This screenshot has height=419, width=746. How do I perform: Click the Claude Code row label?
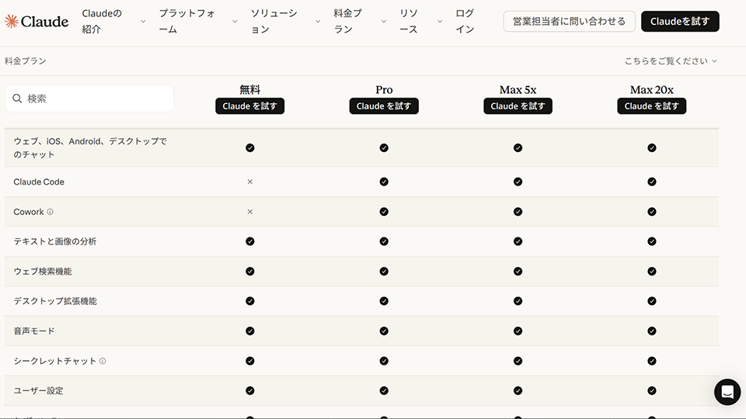(39, 182)
